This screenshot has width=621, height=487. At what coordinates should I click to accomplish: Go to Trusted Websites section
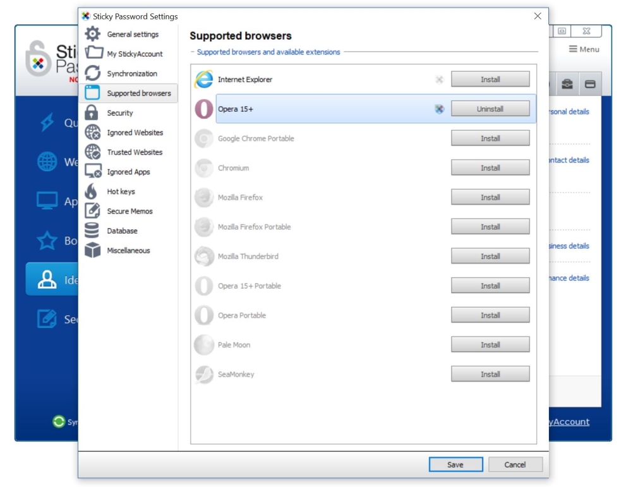point(135,152)
